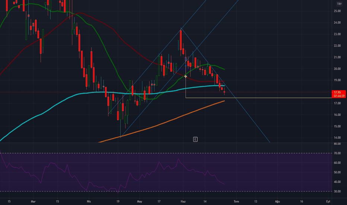Click the Tem date label on time axis

tap(236, 201)
